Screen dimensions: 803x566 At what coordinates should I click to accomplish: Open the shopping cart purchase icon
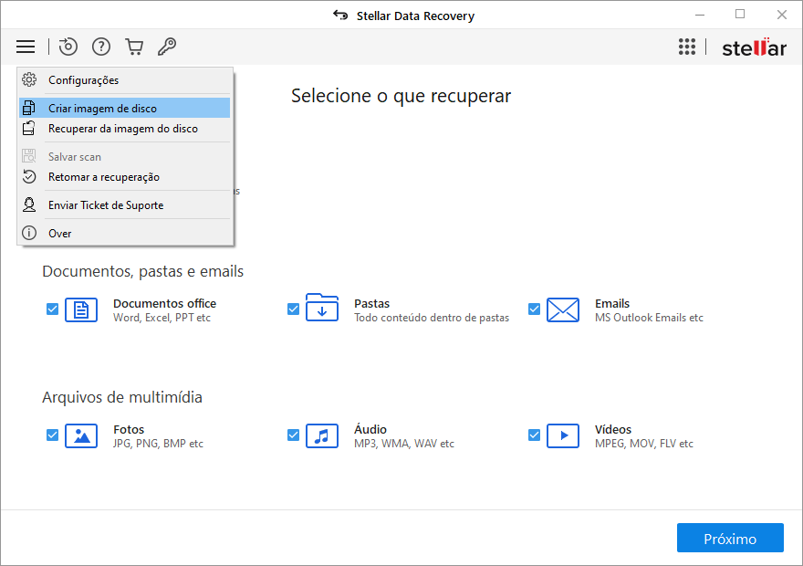pos(134,47)
